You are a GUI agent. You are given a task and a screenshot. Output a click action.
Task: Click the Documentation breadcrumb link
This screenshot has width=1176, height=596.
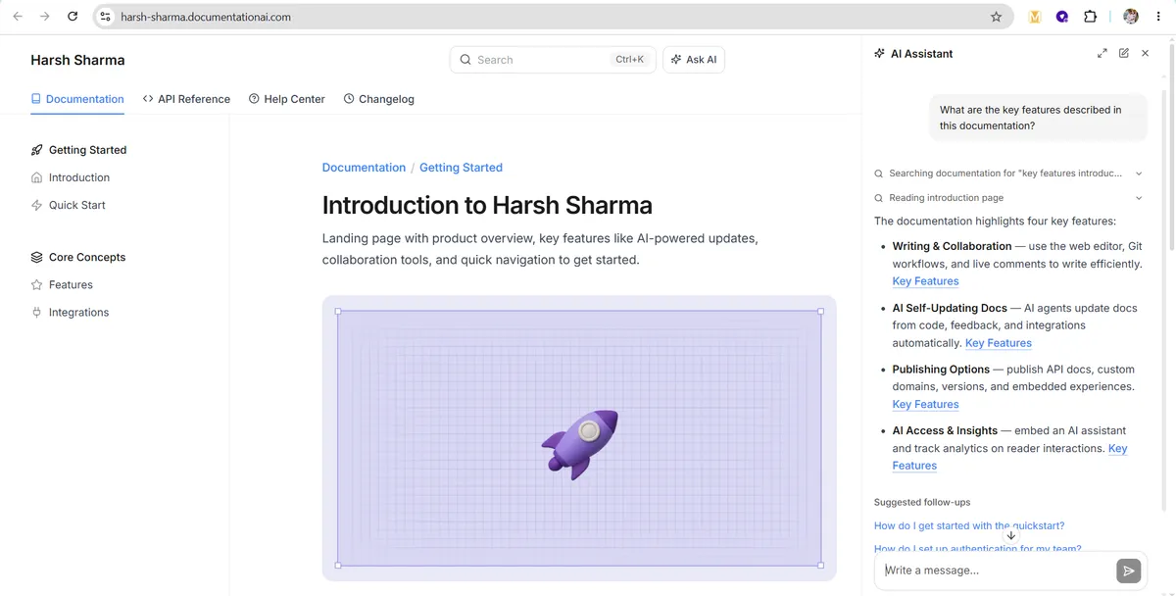point(364,168)
